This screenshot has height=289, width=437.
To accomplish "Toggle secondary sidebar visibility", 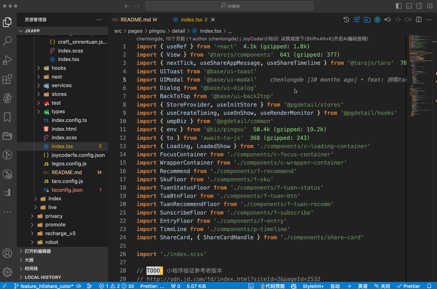I will 419,6.
